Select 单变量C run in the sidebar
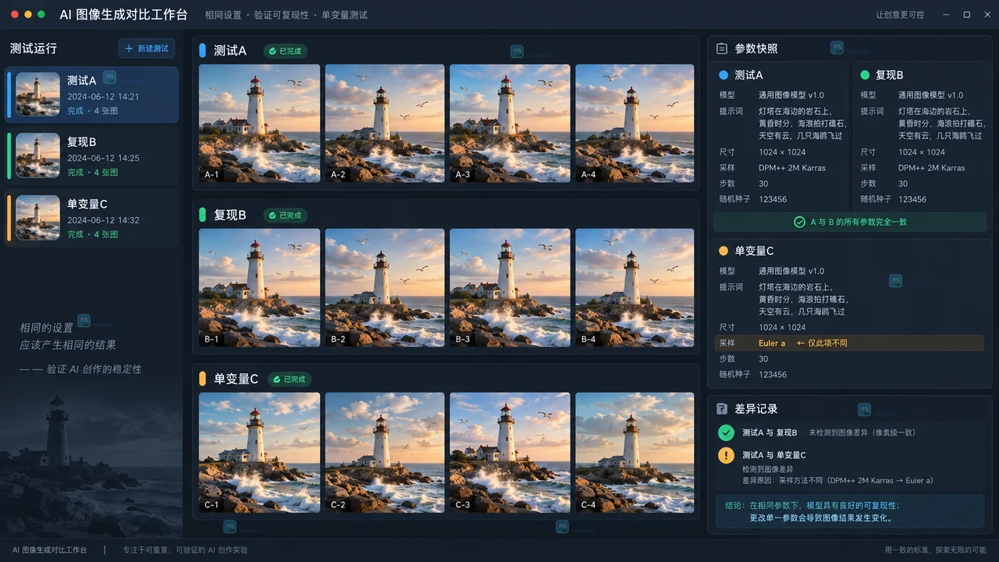The image size is (999, 562). [x=92, y=218]
